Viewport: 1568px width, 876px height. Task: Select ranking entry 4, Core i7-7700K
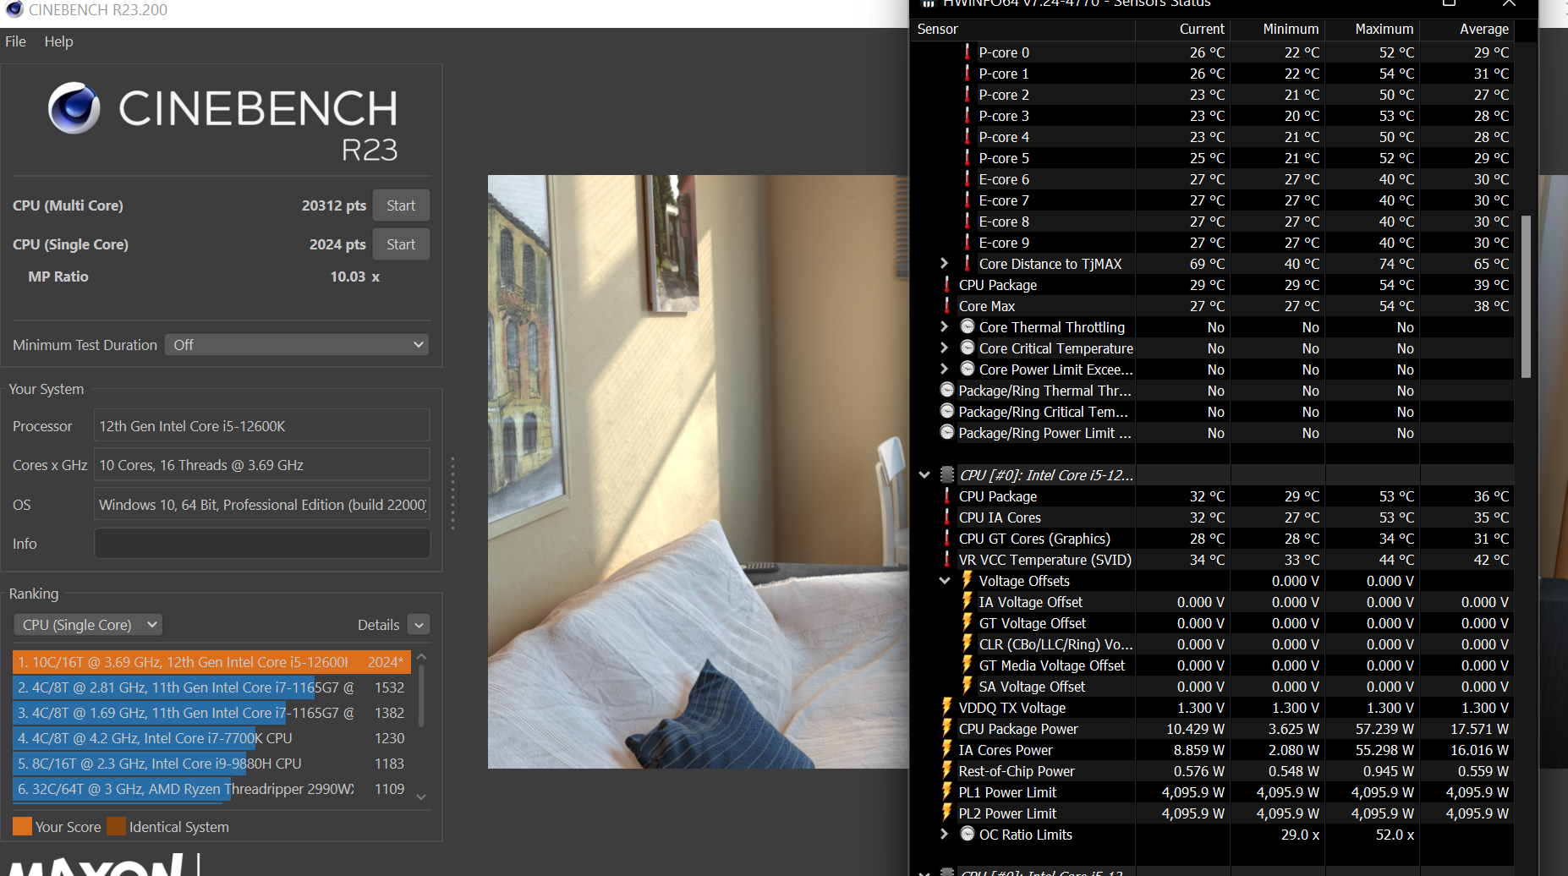pyautogui.click(x=211, y=738)
